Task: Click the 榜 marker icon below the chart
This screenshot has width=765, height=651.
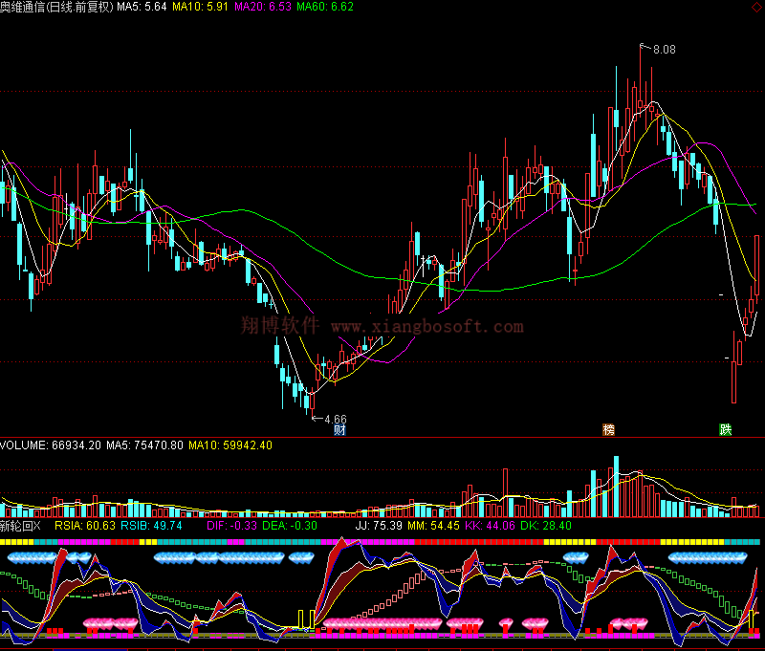Action: (608, 429)
